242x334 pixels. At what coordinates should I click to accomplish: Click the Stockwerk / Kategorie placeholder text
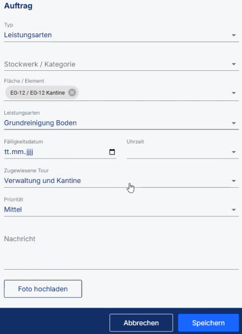(40, 64)
